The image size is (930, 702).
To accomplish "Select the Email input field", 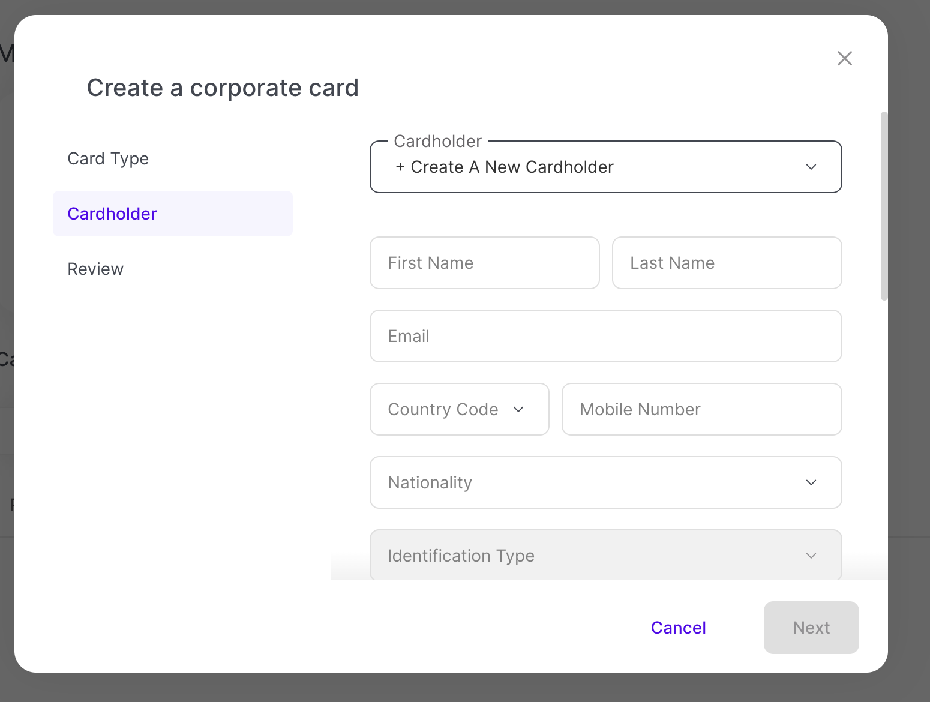I will [605, 336].
